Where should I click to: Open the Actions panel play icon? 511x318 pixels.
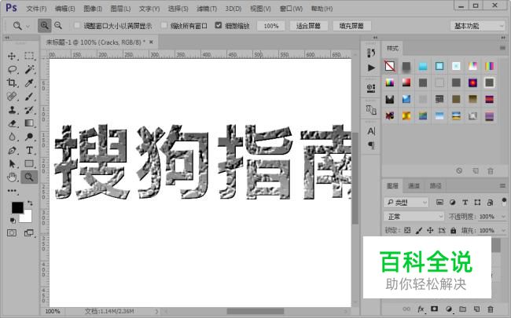(x=371, y=68)
